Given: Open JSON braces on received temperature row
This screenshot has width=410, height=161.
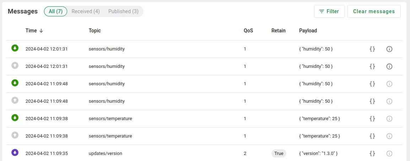Looking at the screenshot, I should (372, 119).
